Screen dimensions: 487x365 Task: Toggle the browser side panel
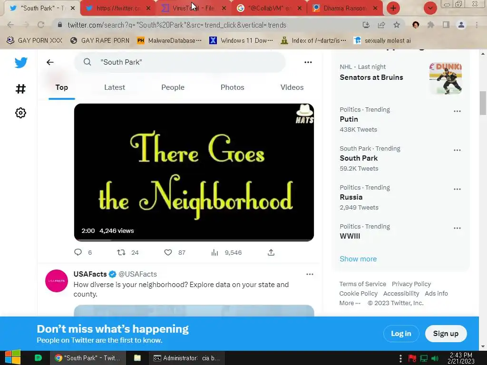pyautogui.click(x=446, y=25)
